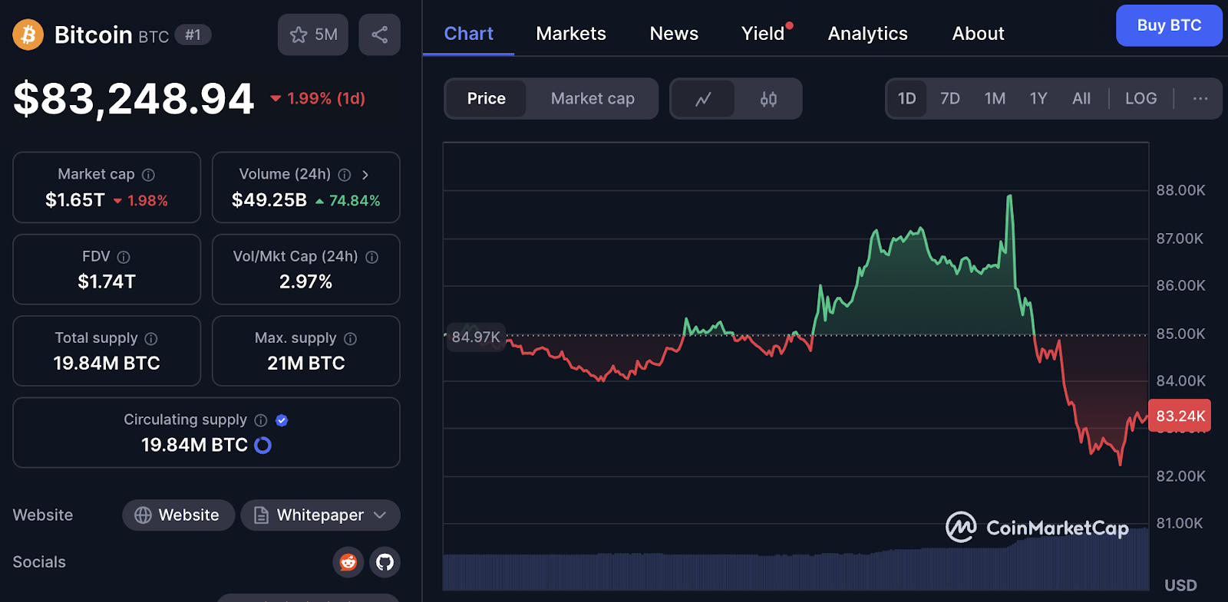Expand Volume (24h) details chevron

[x=365, y=175]
